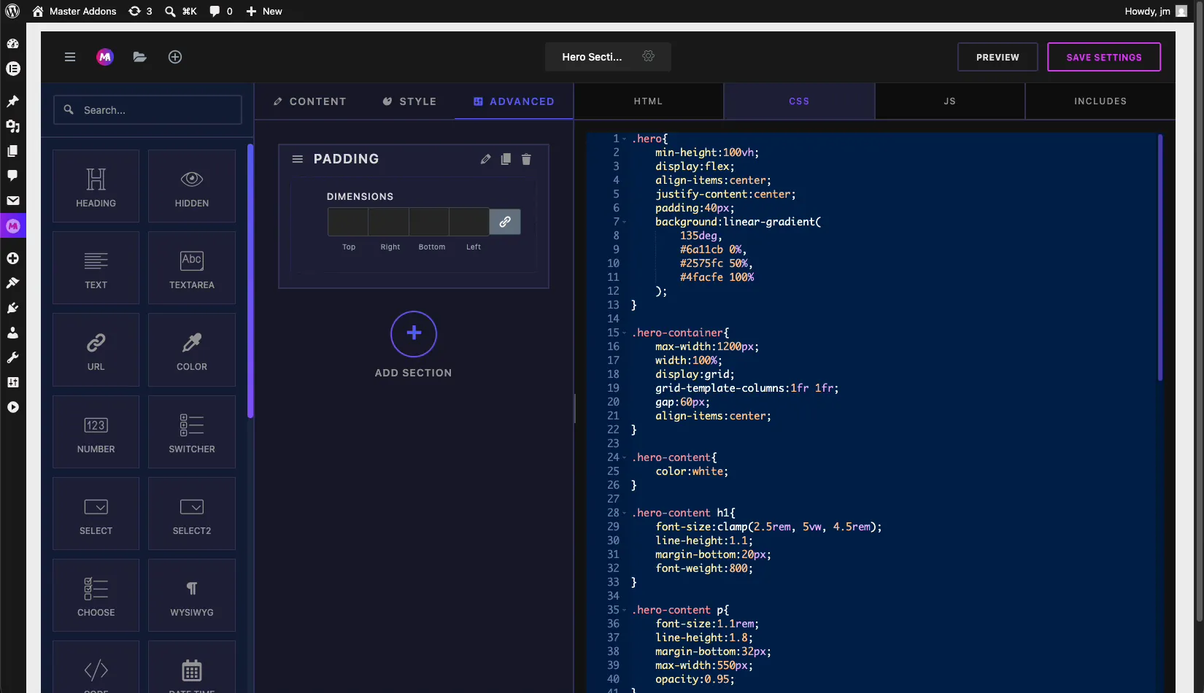Open the Master Addons icon in WP sidebar
The image size is (1204, 693).
(12, 226)
